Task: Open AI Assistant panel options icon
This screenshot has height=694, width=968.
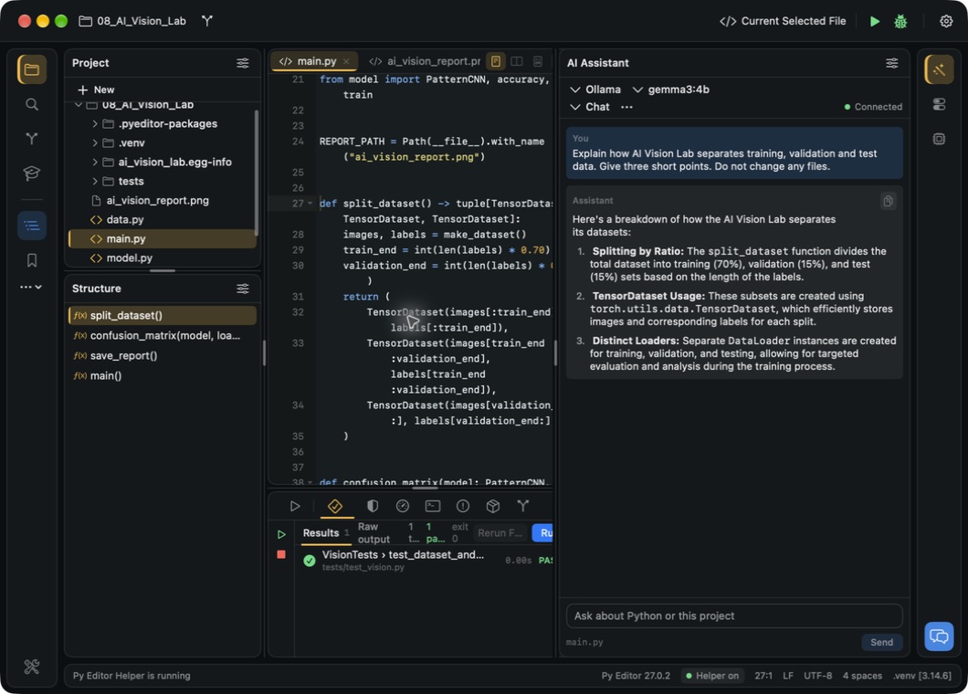Action: coord(891,63)
